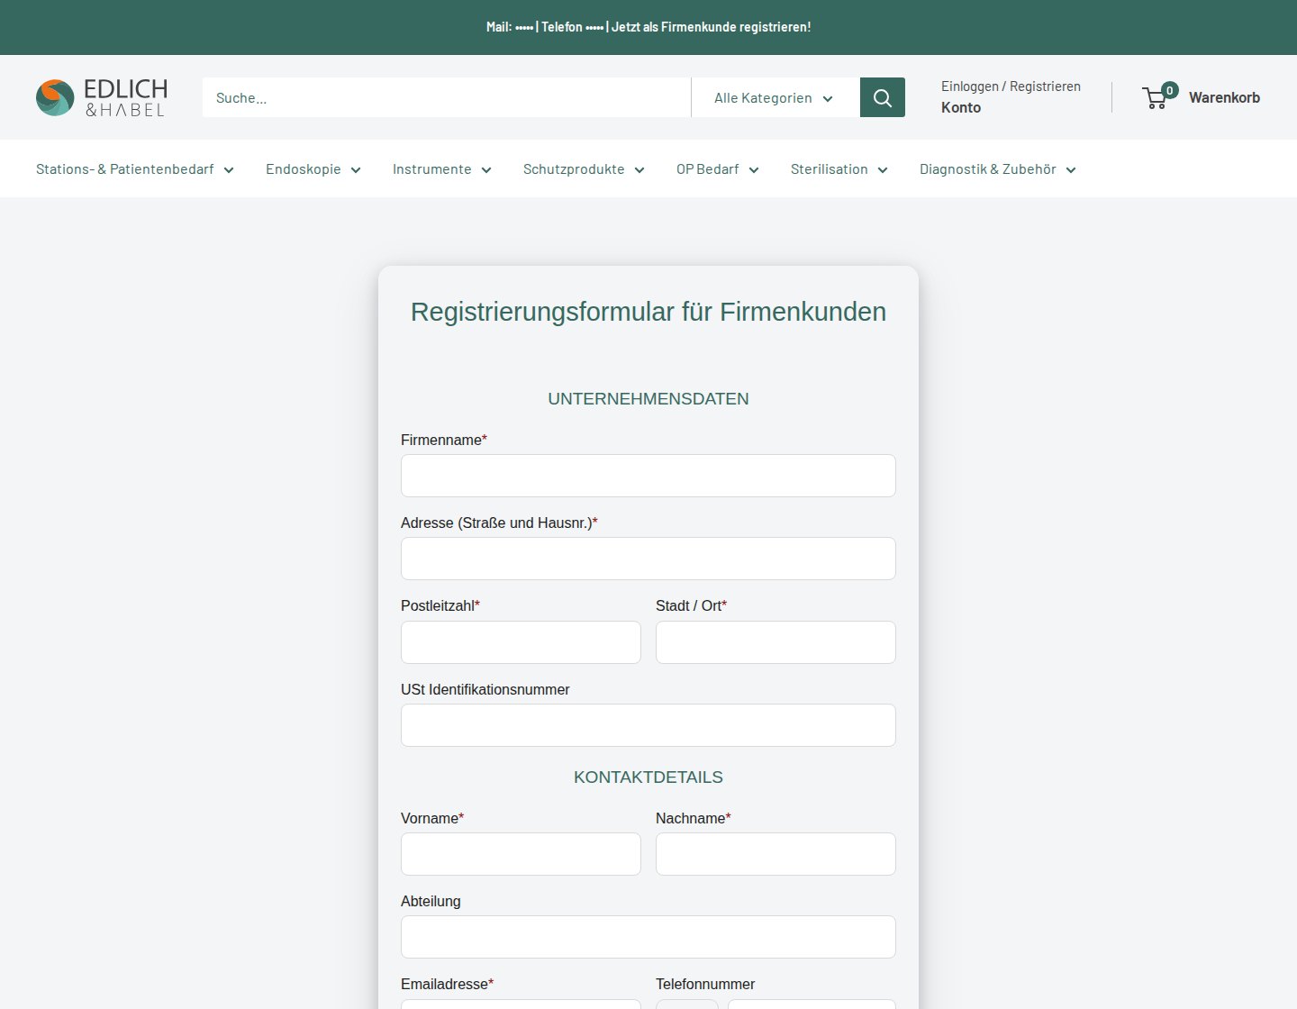Click the KONTAKTDETAILS heading
The image size is (1297, 1009).
[x=648, y=777]
